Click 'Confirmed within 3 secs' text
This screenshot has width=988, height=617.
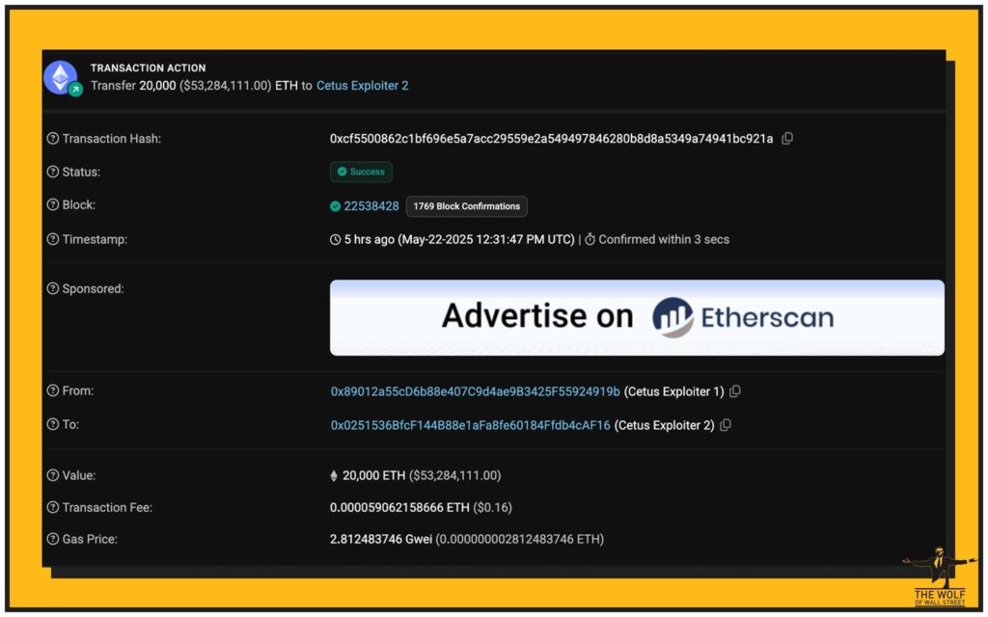pyautogui.click(x=664, y=240)
